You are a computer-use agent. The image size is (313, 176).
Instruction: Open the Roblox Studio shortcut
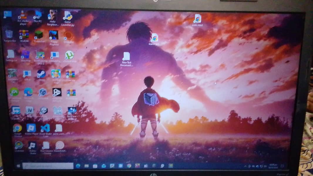pyautogui.click(x=32, y=148)
